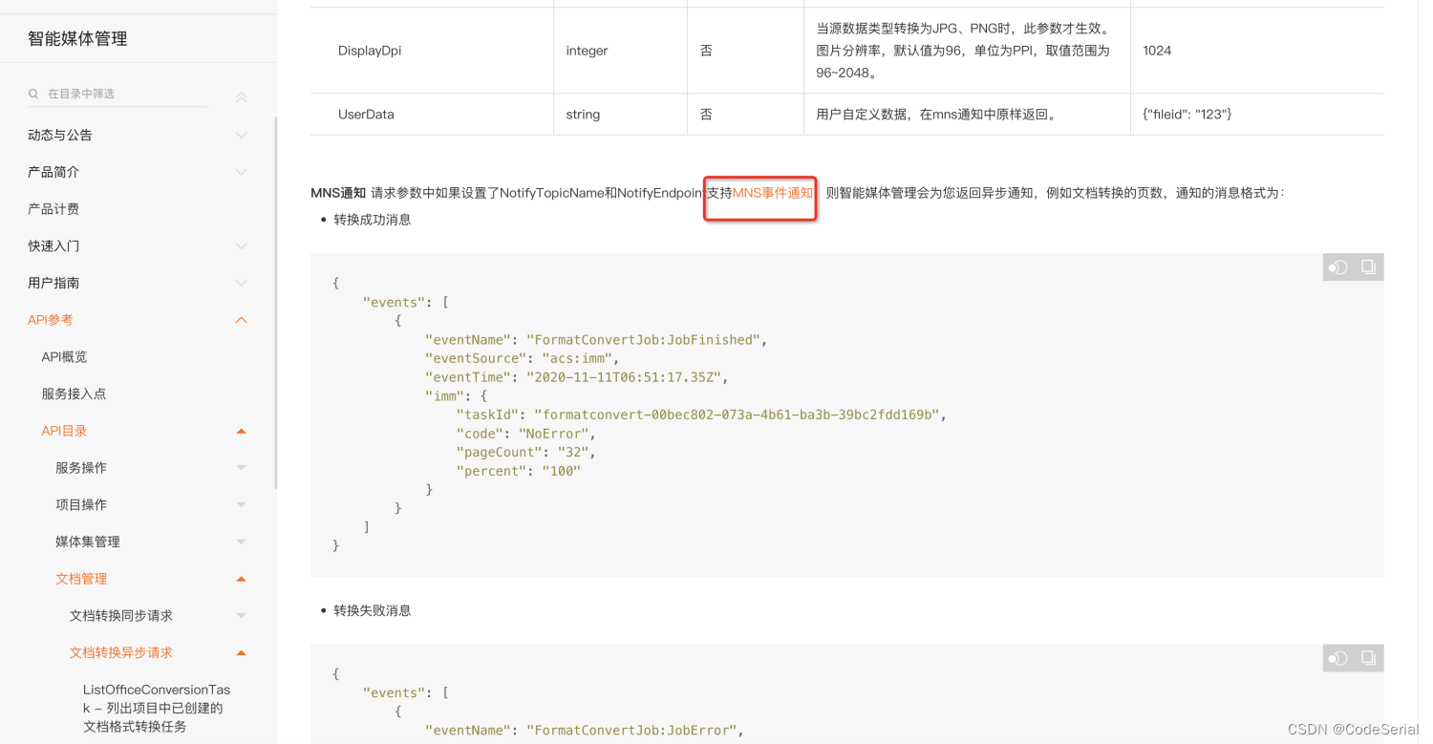Open 动态与公告 menu entry
The width and height of the screenshot is (1433, 744).
click(x=60, y=135)
